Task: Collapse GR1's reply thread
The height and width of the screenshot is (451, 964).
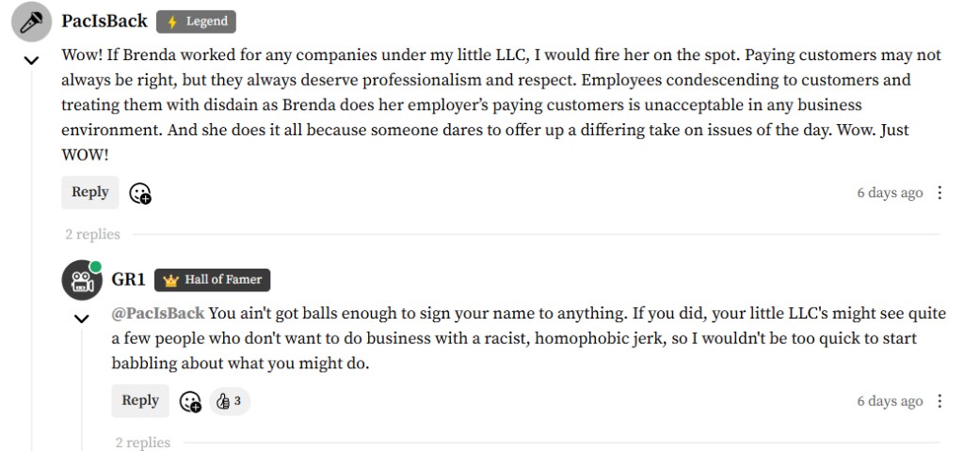Action: pyautogui.click(x=81, y=319)
